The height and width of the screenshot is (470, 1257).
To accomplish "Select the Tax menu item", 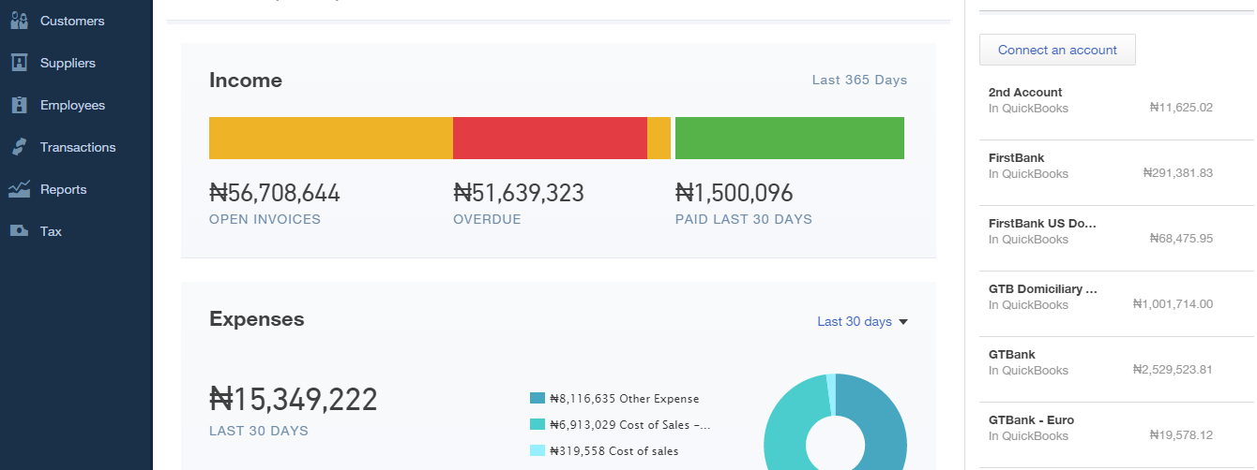I will (51, 231).
